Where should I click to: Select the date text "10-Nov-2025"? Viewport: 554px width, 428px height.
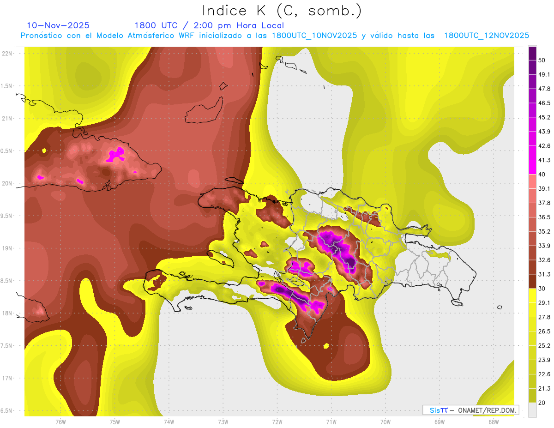tap(58, 25)
